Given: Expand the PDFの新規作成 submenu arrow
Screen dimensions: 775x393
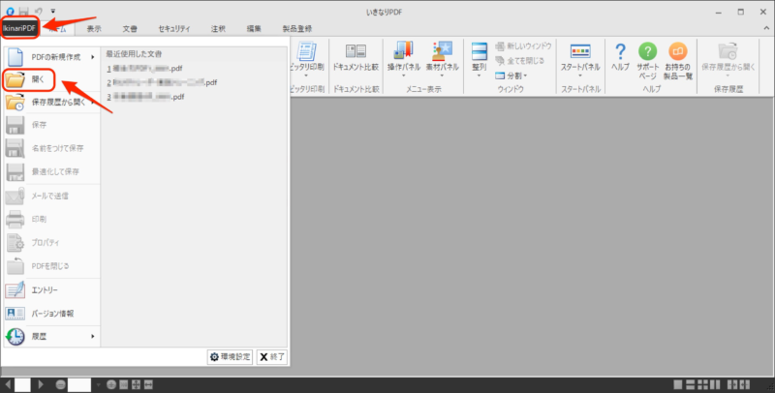Looking at the screenshot, I should (92, 57).
